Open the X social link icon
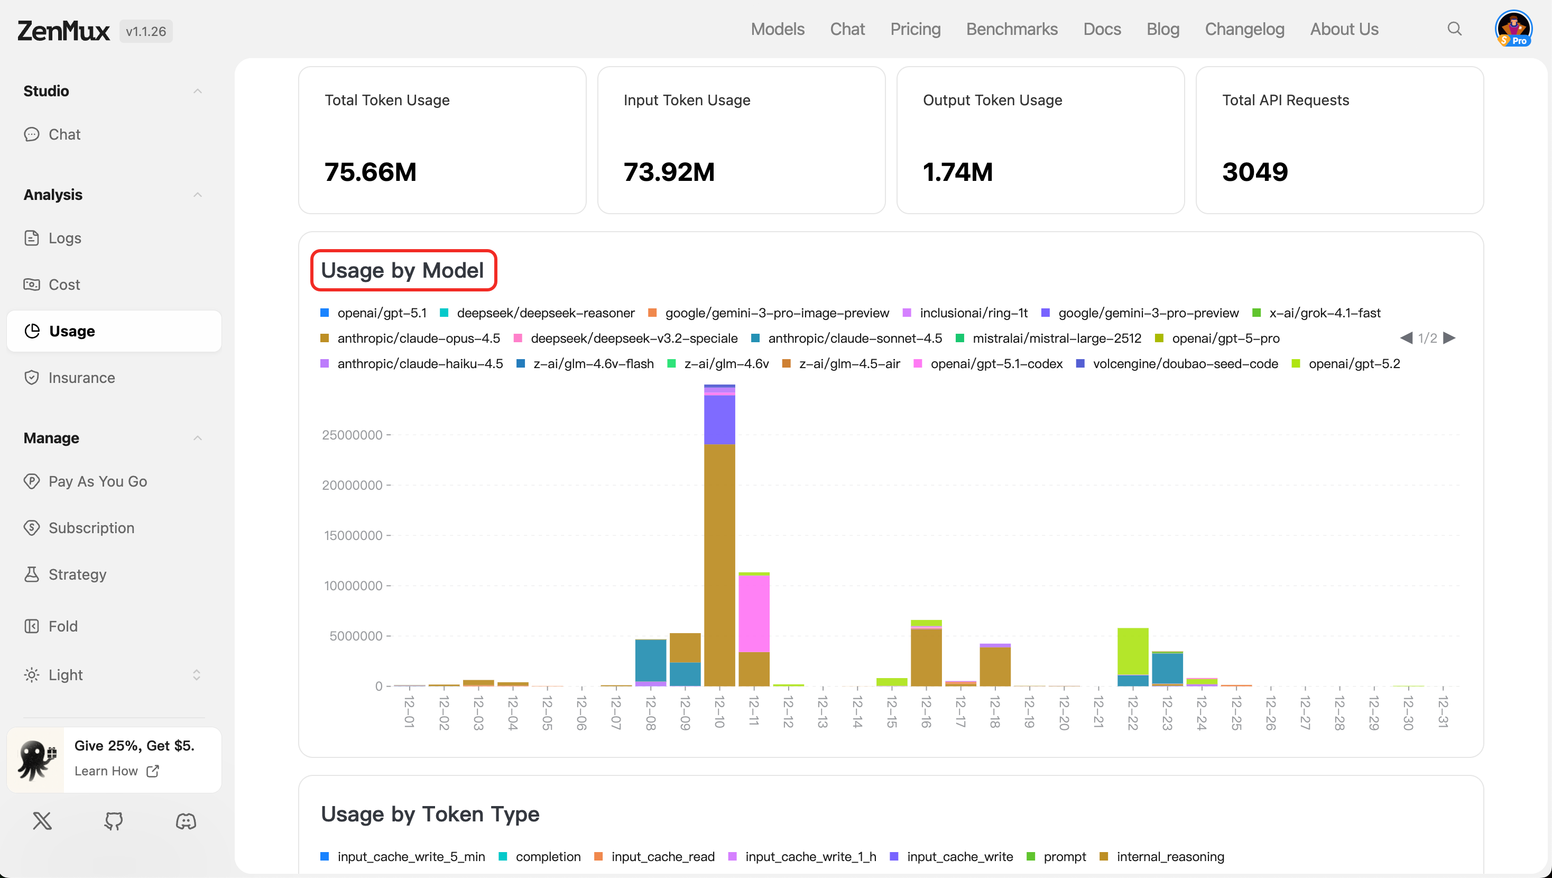The height and width of the screenshot is (878, 1552). 42,821
